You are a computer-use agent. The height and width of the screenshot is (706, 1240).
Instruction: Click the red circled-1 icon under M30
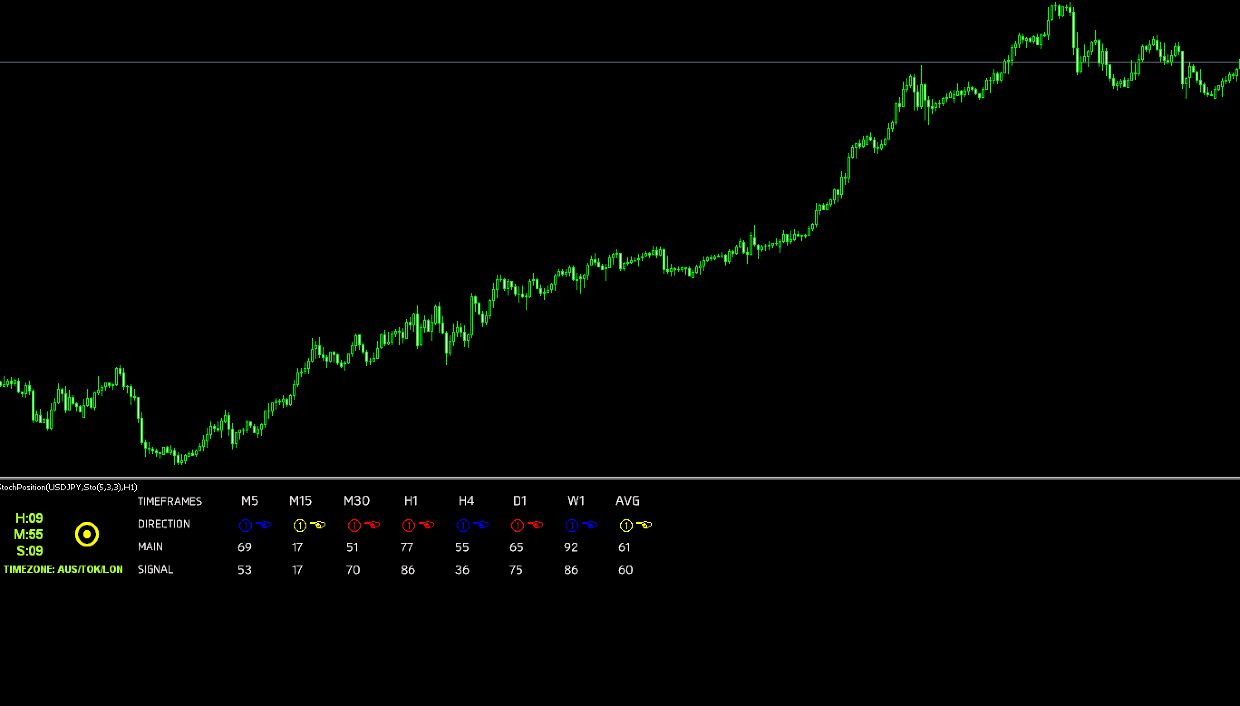pyautogui.click(x=354, y=526)
